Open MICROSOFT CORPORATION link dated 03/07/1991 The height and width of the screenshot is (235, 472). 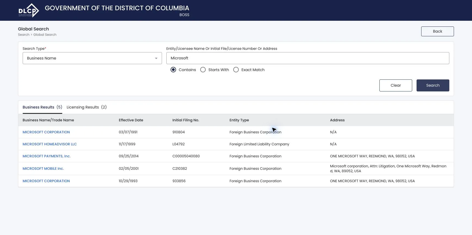click(46, 132)
